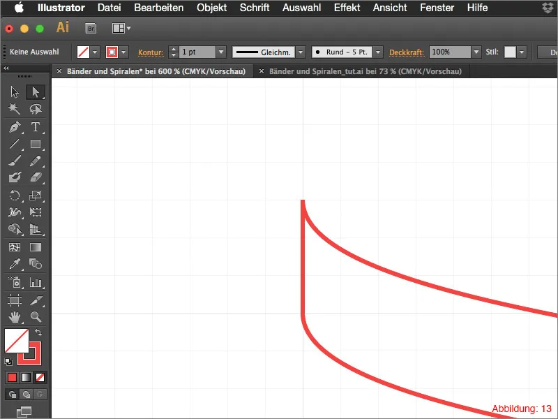The height and width of the screenshot is (419, 558).
Task: Open the Deckkraft transparency panel link
Action: [407, 52]
